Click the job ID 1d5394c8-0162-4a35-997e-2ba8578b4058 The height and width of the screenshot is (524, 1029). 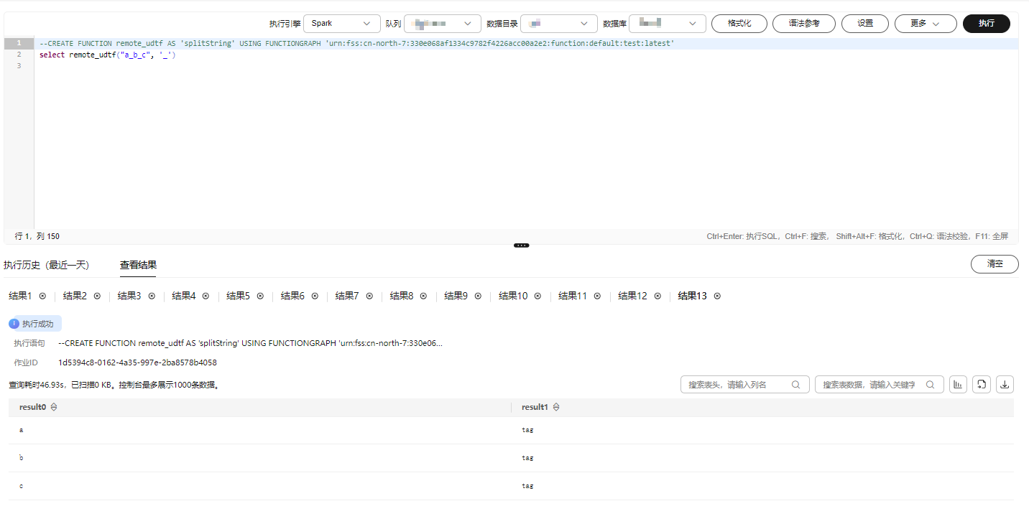coord(137,362)
